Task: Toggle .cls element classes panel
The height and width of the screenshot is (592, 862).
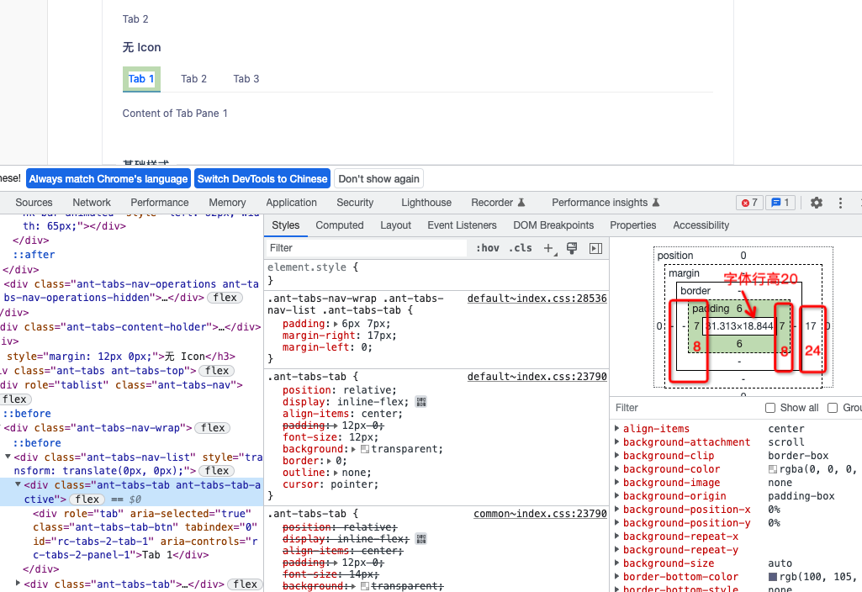Action: [x=520, y=248]
